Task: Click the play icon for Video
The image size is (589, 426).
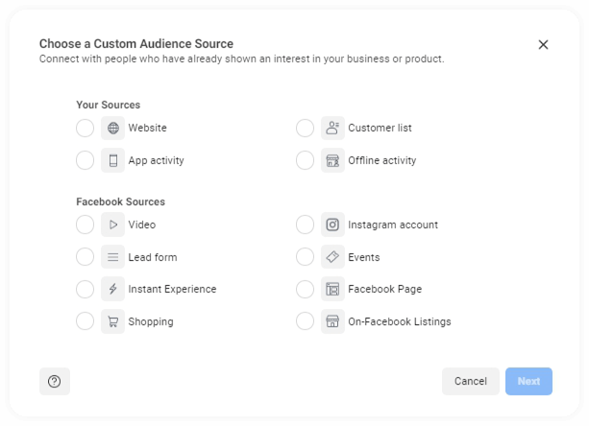Action: (x=113, y=225)
